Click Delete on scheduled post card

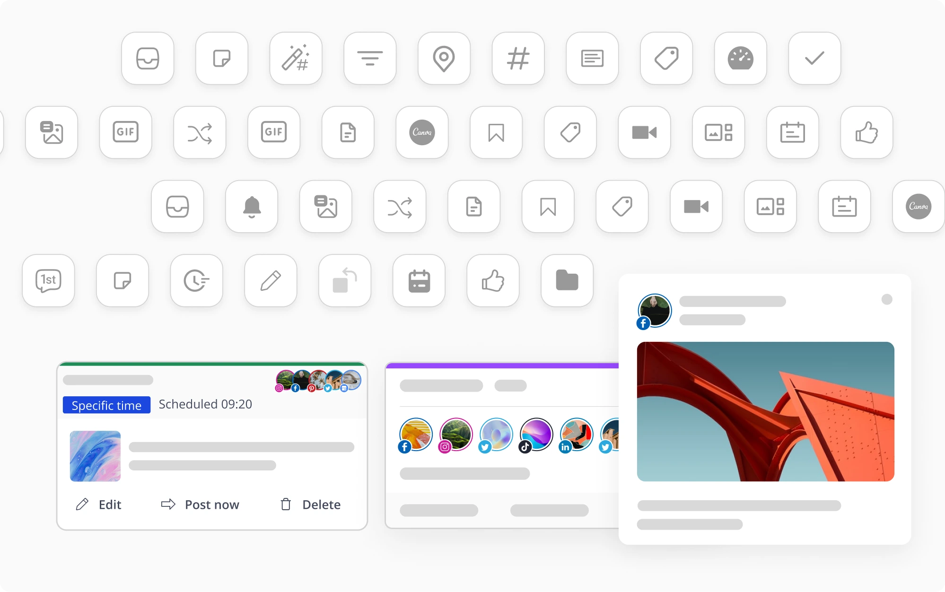click(x=310, y=504)
